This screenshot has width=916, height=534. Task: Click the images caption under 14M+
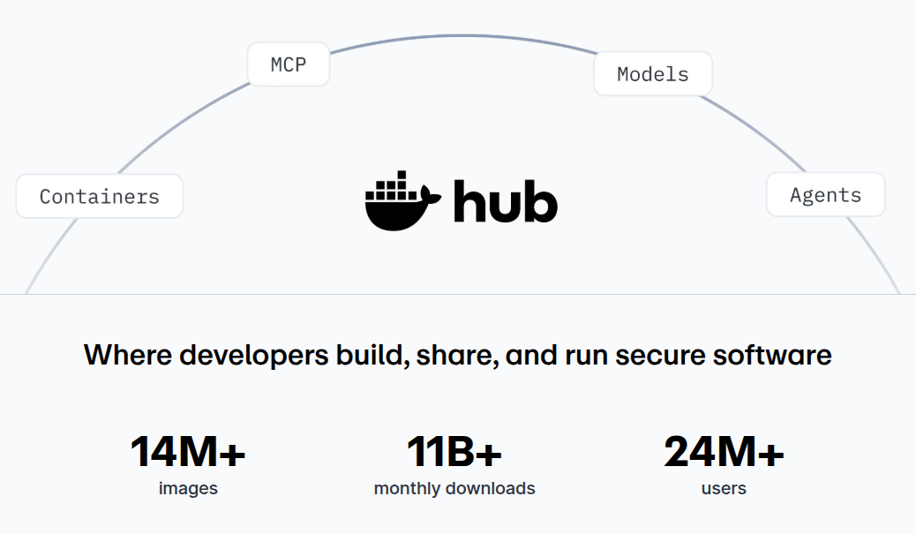coord(186,486)
